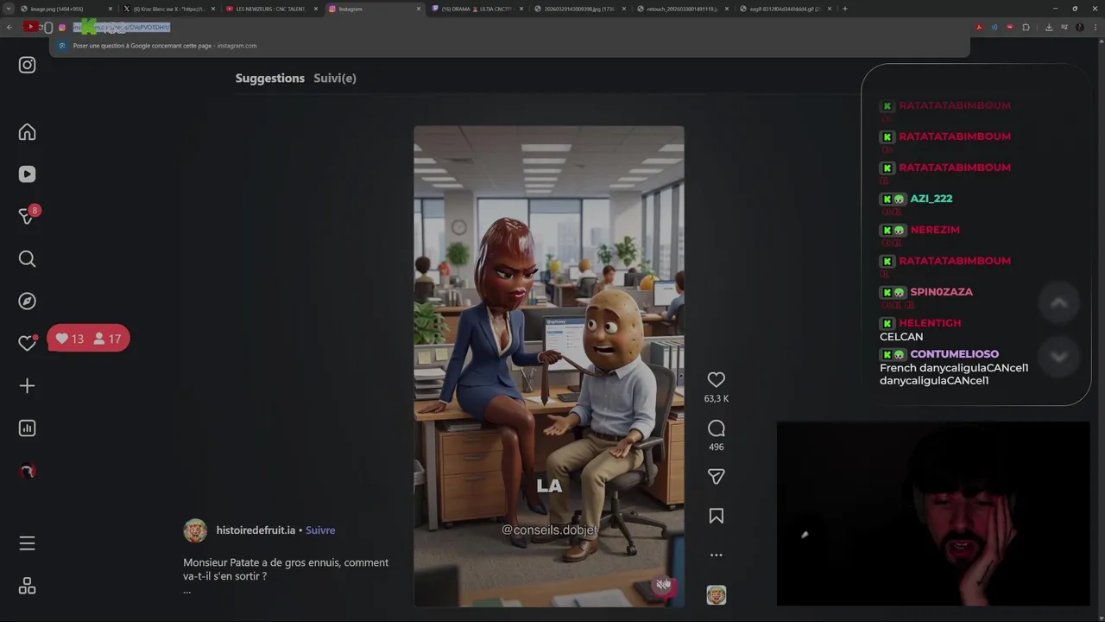Viewport: 1105px width, 622px height.
Task: Expand the reel caption ellipsis
Action: [x=186, y=591]
